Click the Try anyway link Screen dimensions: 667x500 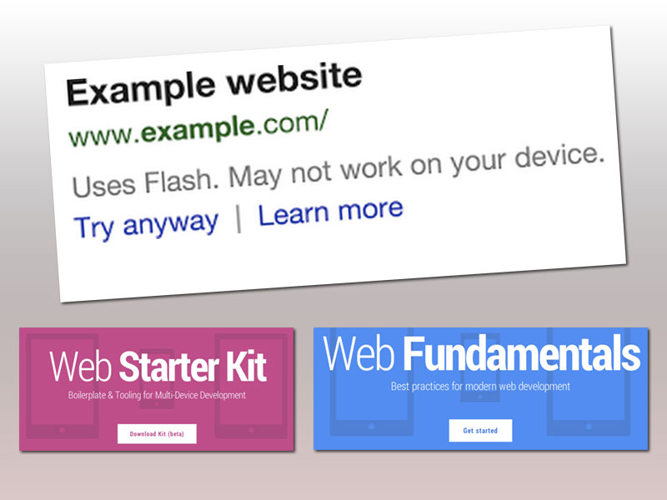click(146, 224)
